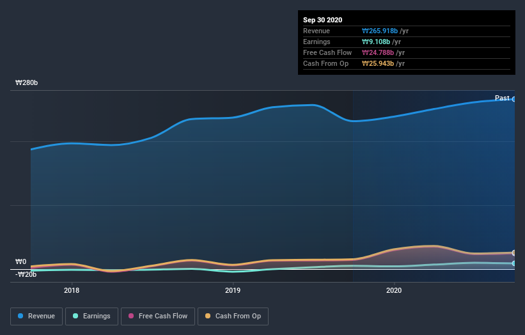Image resolution: width=525 pixels, height=335 pixels.
Task: Click the ₩25.943b cash from op value
Action: [x=378, y=63]
